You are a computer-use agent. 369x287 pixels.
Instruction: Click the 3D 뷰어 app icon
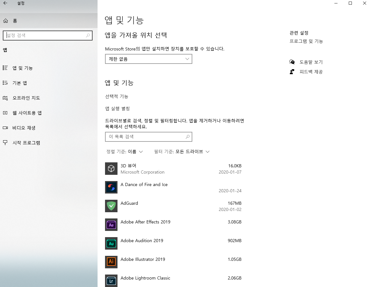(x=111, y=169)
